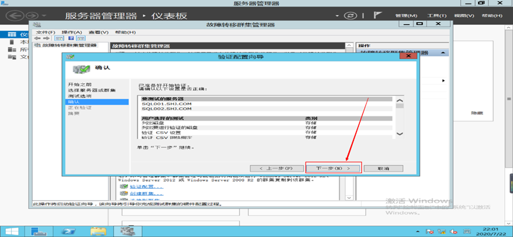The height and width of the screenshot is (237, 513).
Task: Click the network tray icon
Action: pos(442,232)
